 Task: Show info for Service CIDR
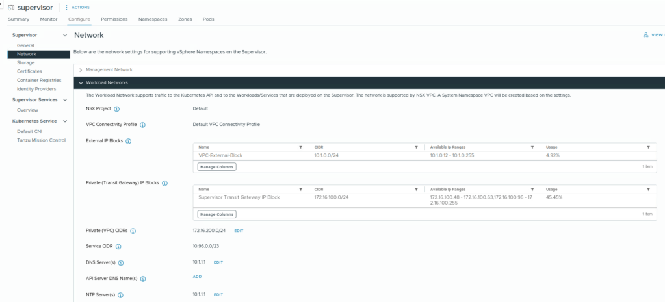click(118, 247)
